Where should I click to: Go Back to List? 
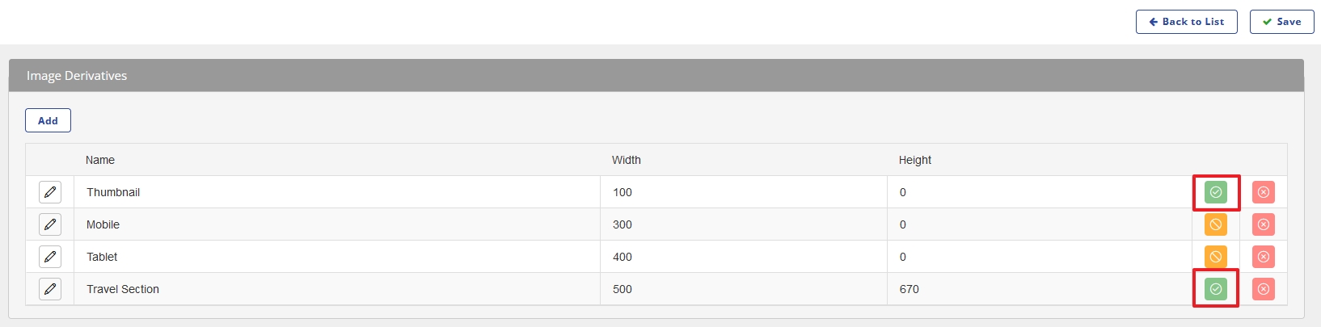click(1186, 22)
